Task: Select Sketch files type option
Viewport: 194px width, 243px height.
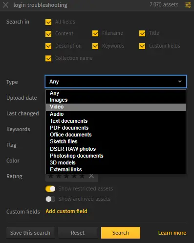Action: 116,141
